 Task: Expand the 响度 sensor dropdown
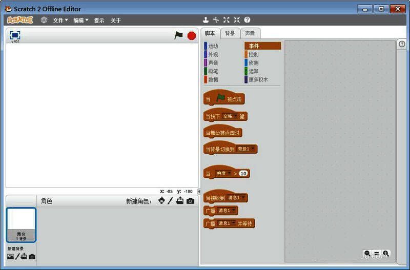tap(223, 174)
